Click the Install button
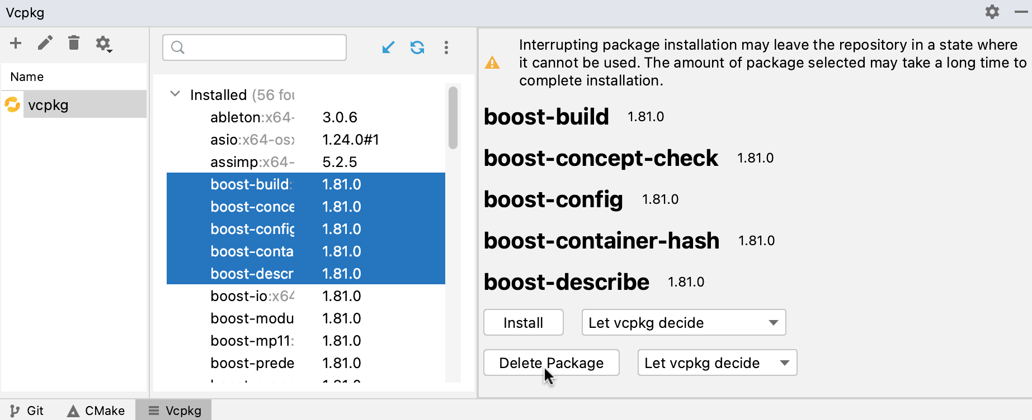The width and height of the screenshot is (1032, 420). [523, 322]
